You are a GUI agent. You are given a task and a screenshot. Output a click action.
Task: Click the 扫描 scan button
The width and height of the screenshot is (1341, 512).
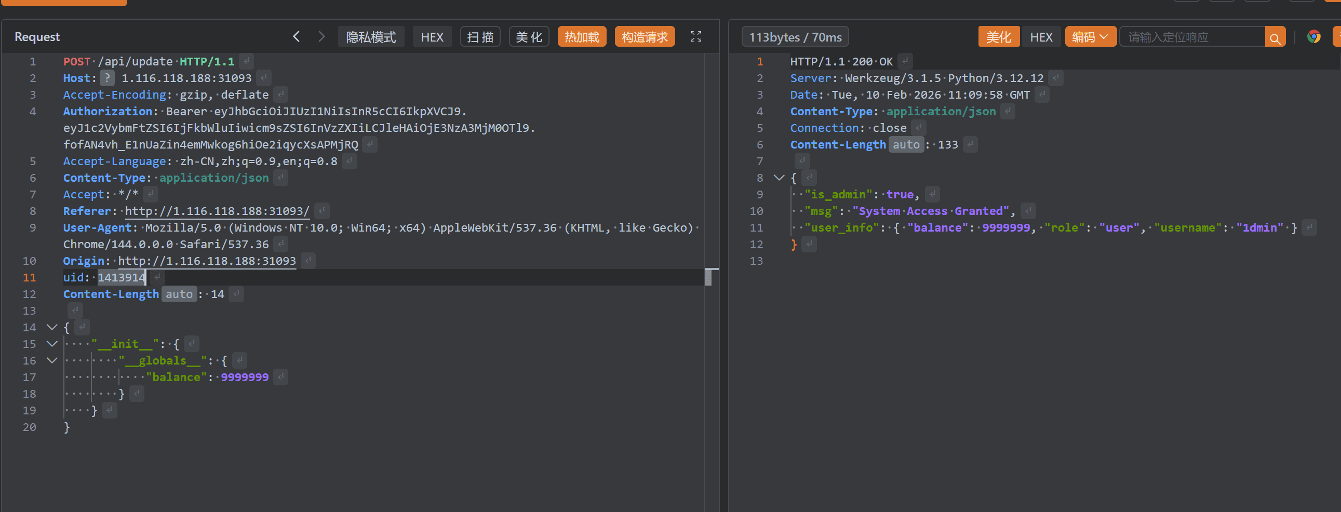coord(479,37)
